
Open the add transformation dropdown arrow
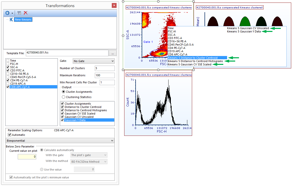12,13
